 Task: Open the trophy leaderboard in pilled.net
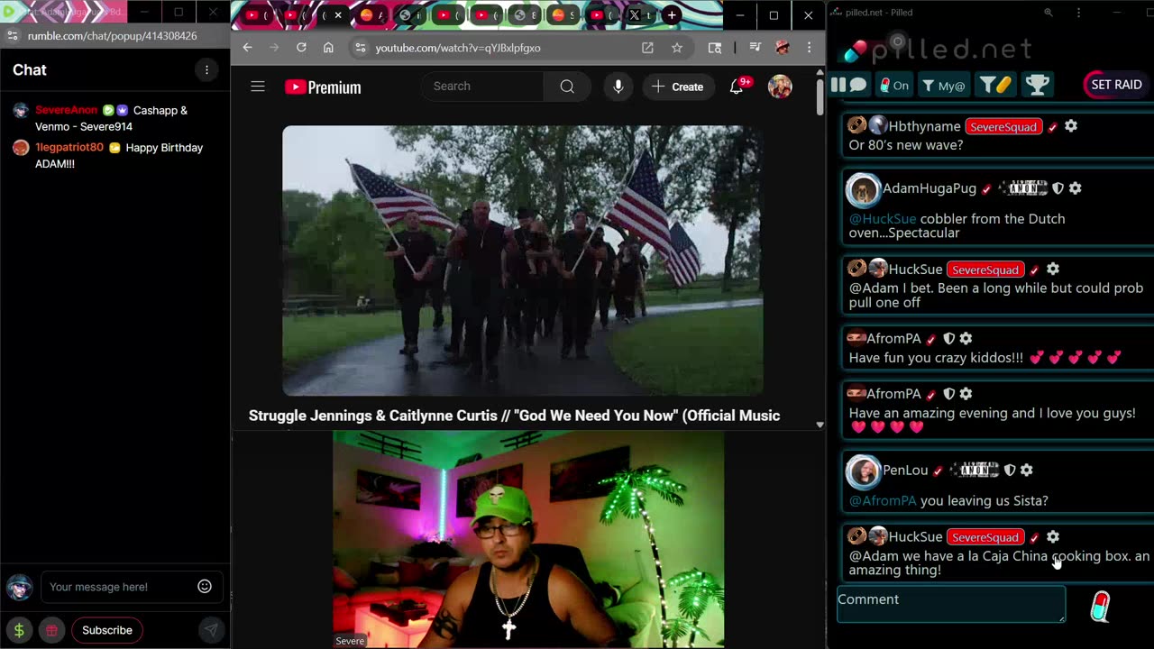point(1037,86)
